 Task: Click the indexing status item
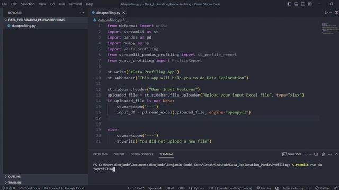(x=293, y=188)
